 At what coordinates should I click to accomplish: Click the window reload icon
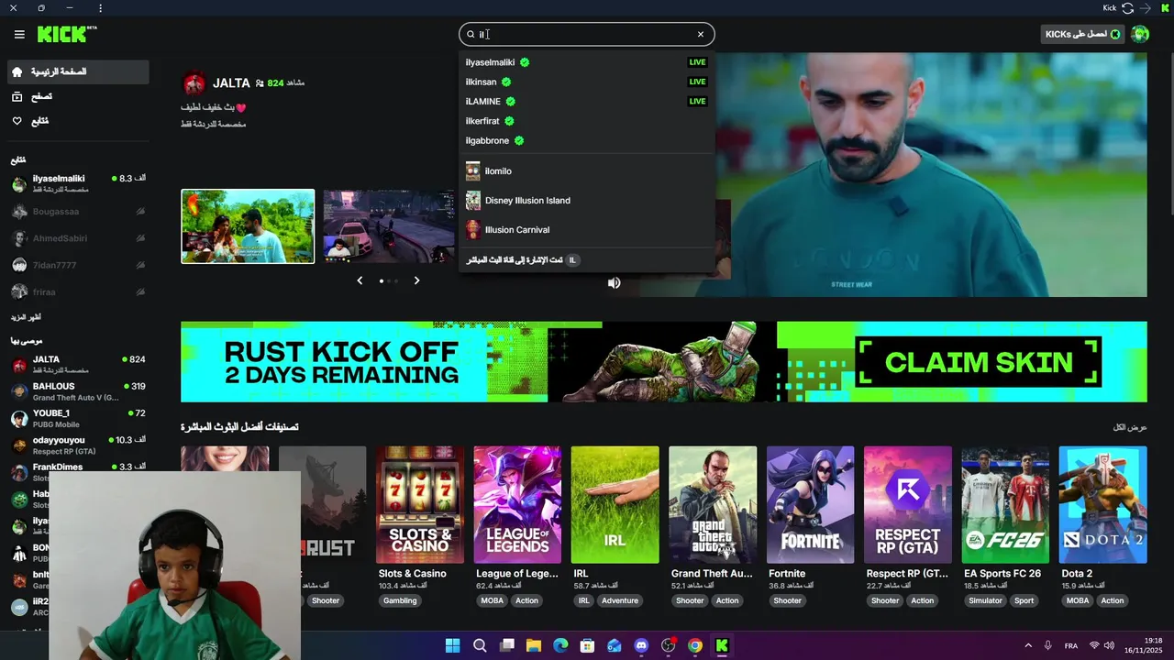pyautogui.click(x=1127, y=8)
